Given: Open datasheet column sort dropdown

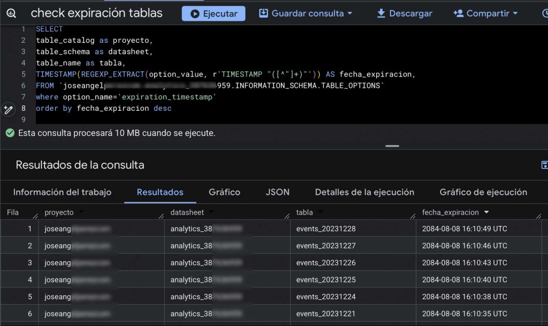Looking at the screenshot, I should 211,212.
